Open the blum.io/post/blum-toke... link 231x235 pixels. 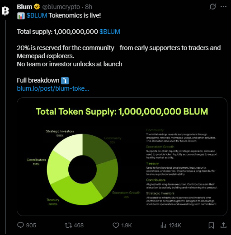point(53,88)
